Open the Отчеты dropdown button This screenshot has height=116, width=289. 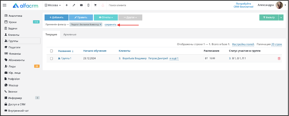[106, 17]
